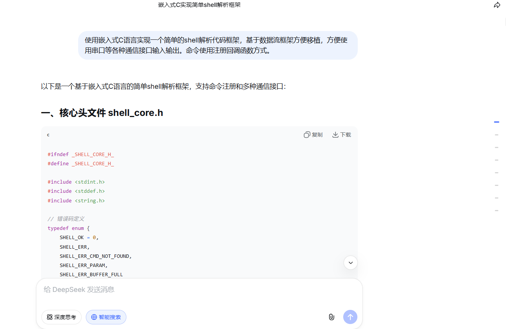
Task: Click the // 错误码定义 comment line
Action: [x=66, y=219]
